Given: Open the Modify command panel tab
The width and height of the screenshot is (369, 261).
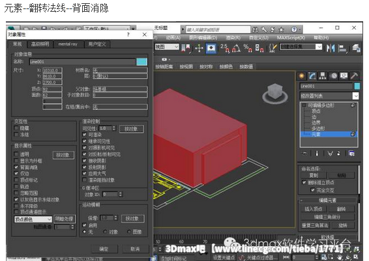Looking at the screenshot, I should coord(312,76).
